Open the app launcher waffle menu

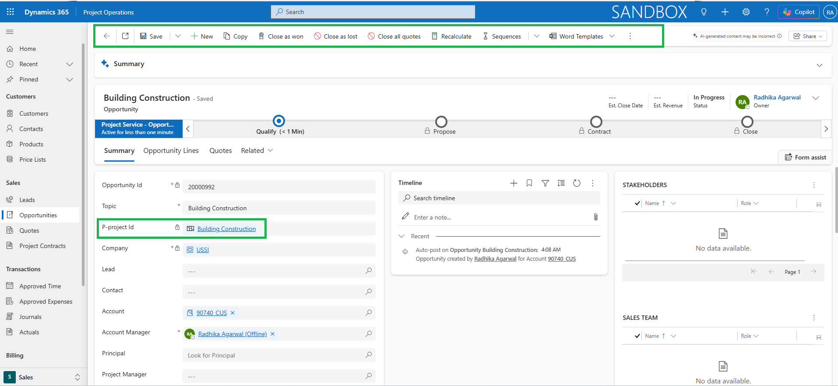coord(11,12)
